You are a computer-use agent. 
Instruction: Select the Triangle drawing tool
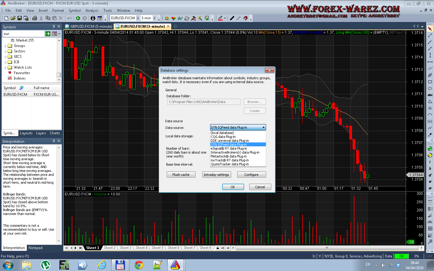[x=430, y=101]
